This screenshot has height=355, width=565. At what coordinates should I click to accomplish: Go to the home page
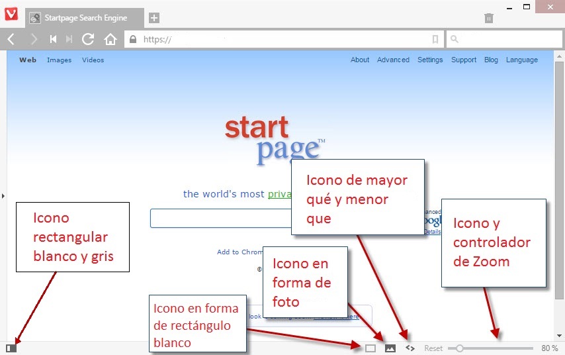click(110, 39)
